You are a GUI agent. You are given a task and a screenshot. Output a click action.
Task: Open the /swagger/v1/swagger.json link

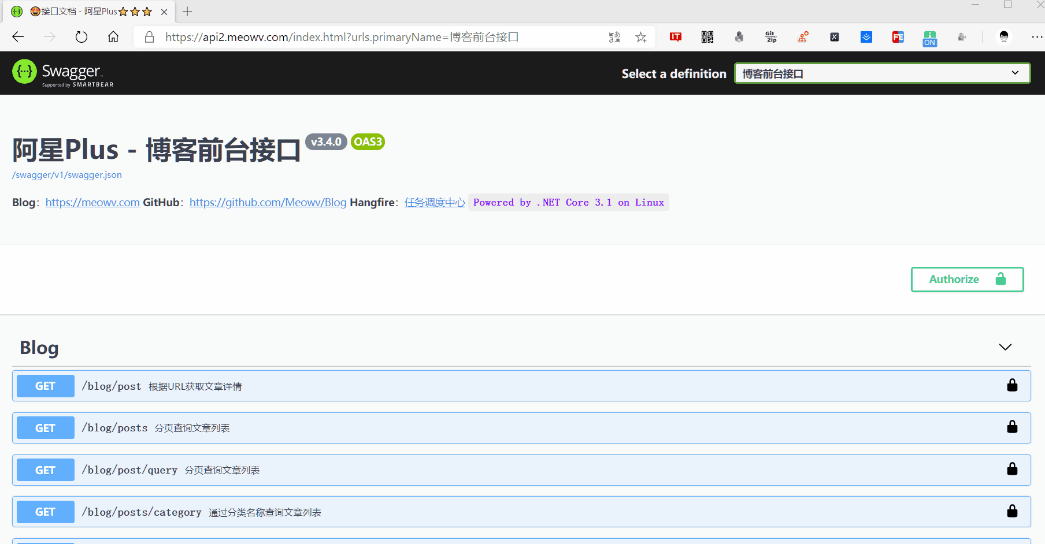pyautogui.click(x=67, y=175)
